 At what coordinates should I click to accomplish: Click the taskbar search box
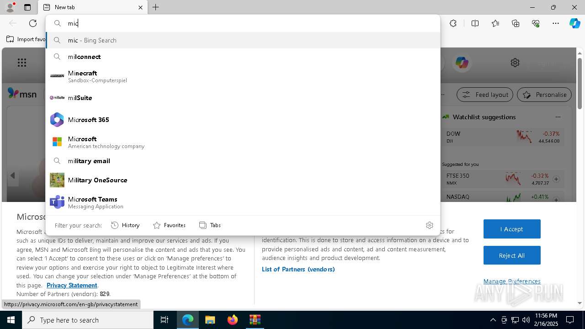88,320
